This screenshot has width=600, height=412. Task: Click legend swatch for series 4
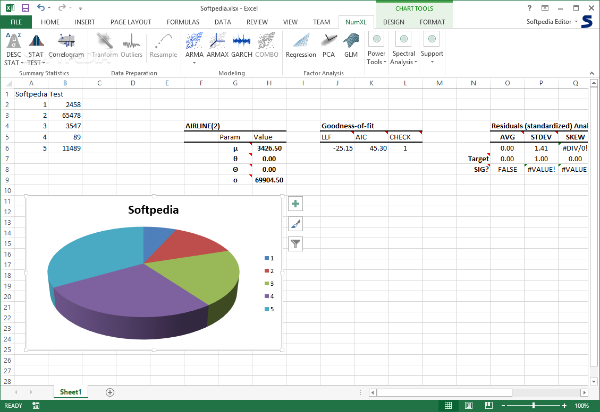coord(266,296)
